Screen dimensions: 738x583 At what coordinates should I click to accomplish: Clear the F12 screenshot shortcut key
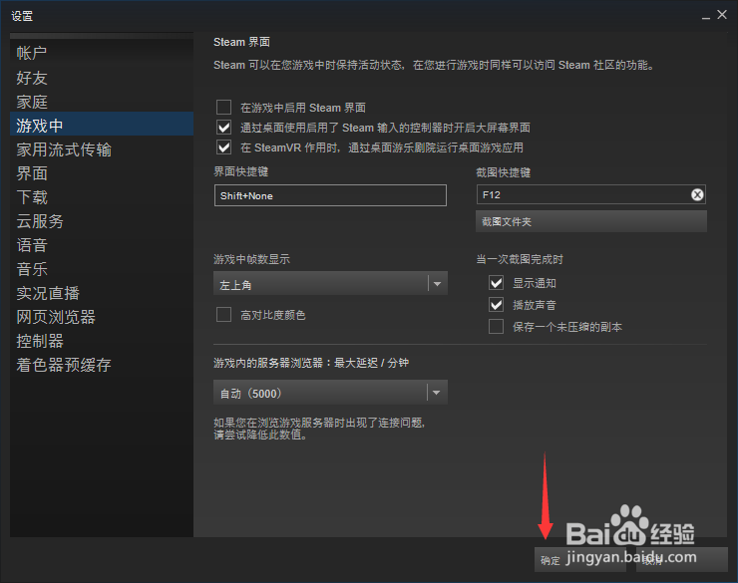click(x=697, y=194)
